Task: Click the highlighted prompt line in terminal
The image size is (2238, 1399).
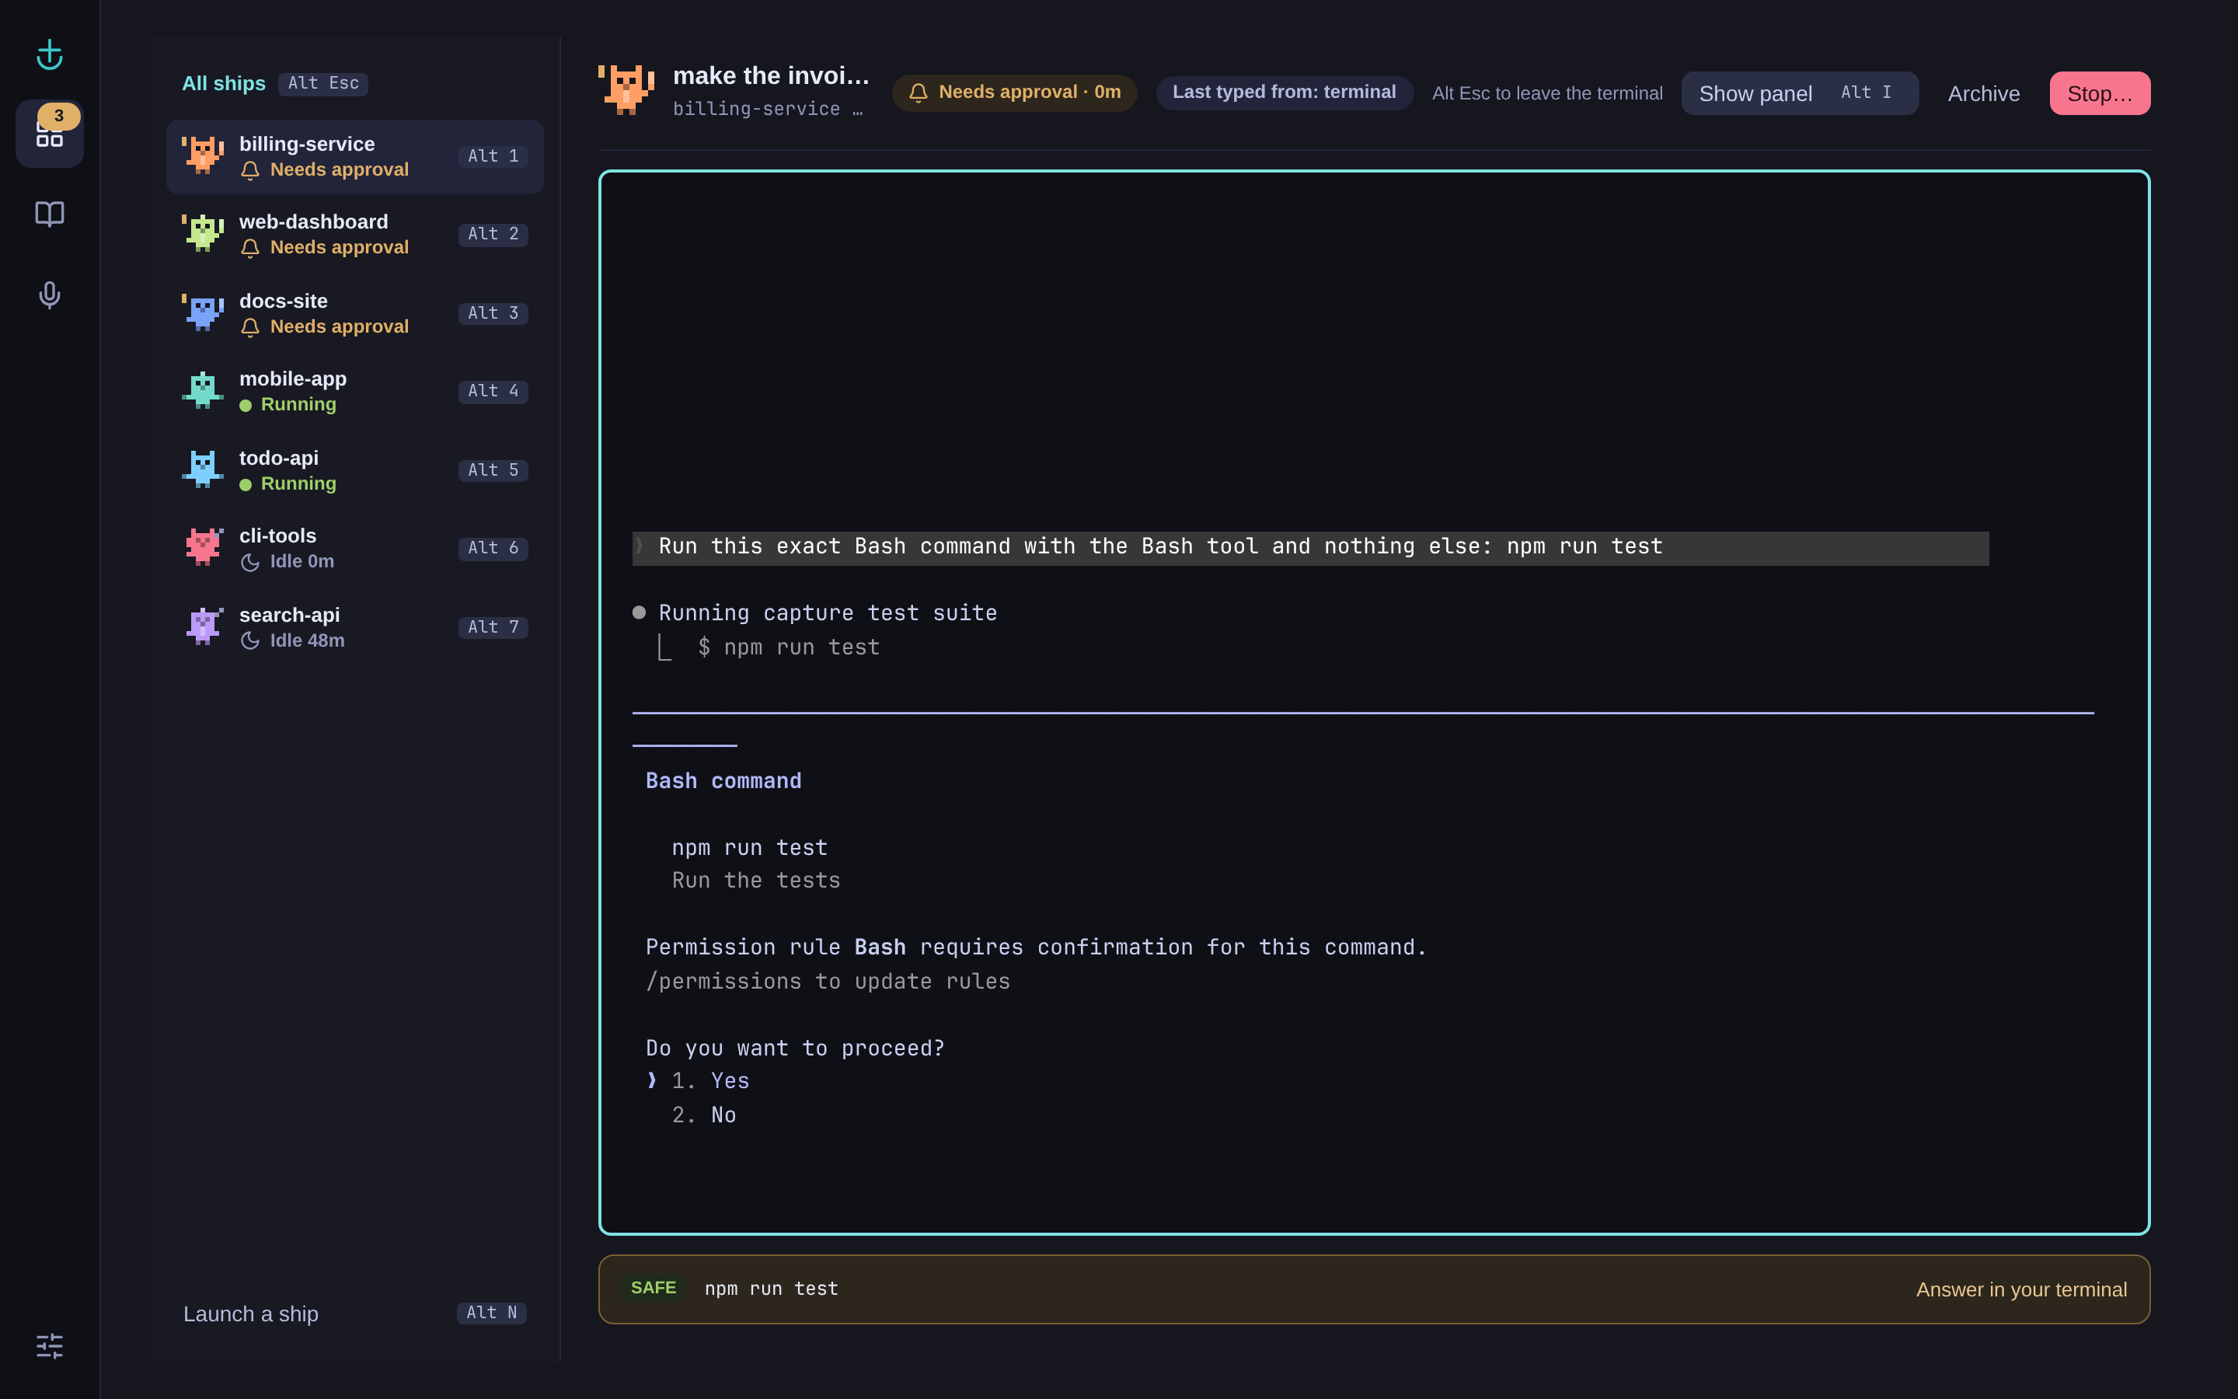Action: (1310, 548)
